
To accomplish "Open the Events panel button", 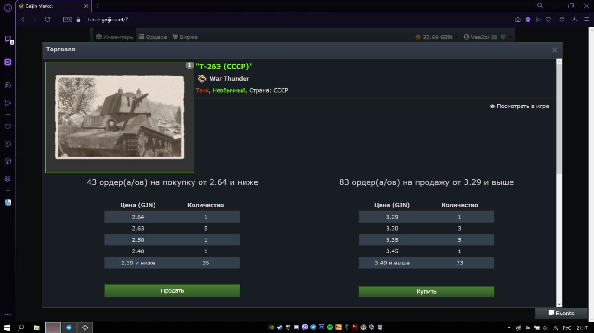I will (561, 314).
